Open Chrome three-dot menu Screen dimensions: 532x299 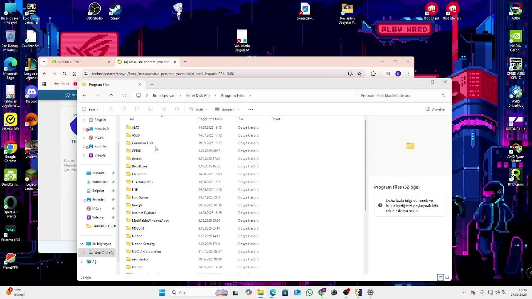click(408, 74)
